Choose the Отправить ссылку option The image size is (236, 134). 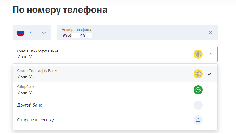click(115, 120)
